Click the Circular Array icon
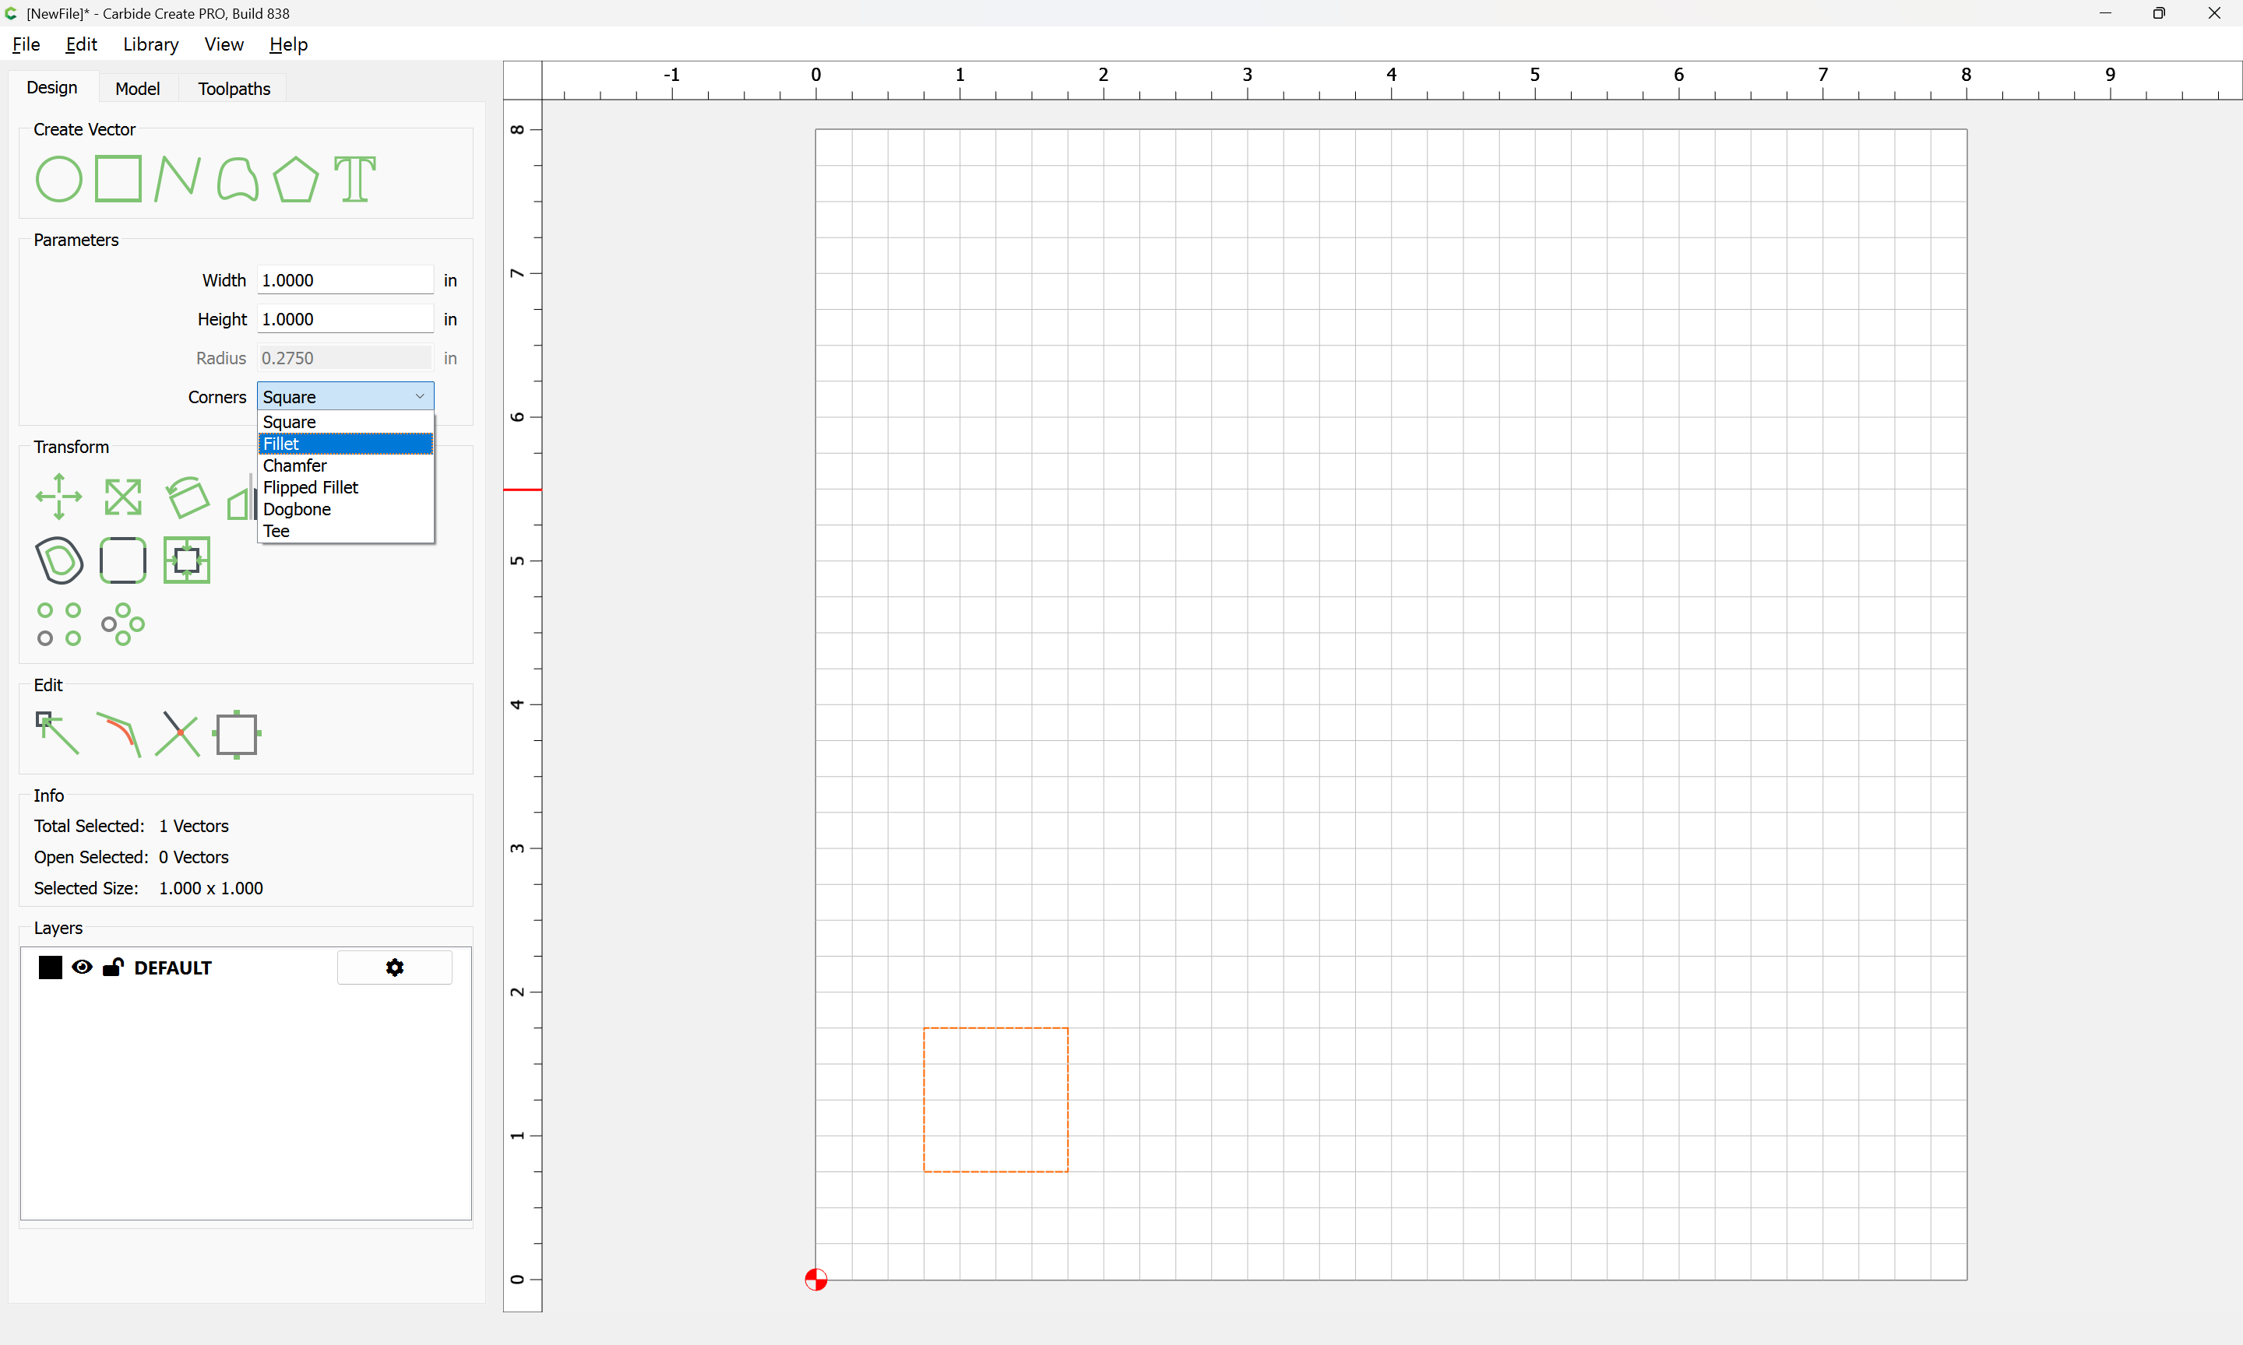Viewport: 2243px width, 1345px height. [x=123, y=624]
